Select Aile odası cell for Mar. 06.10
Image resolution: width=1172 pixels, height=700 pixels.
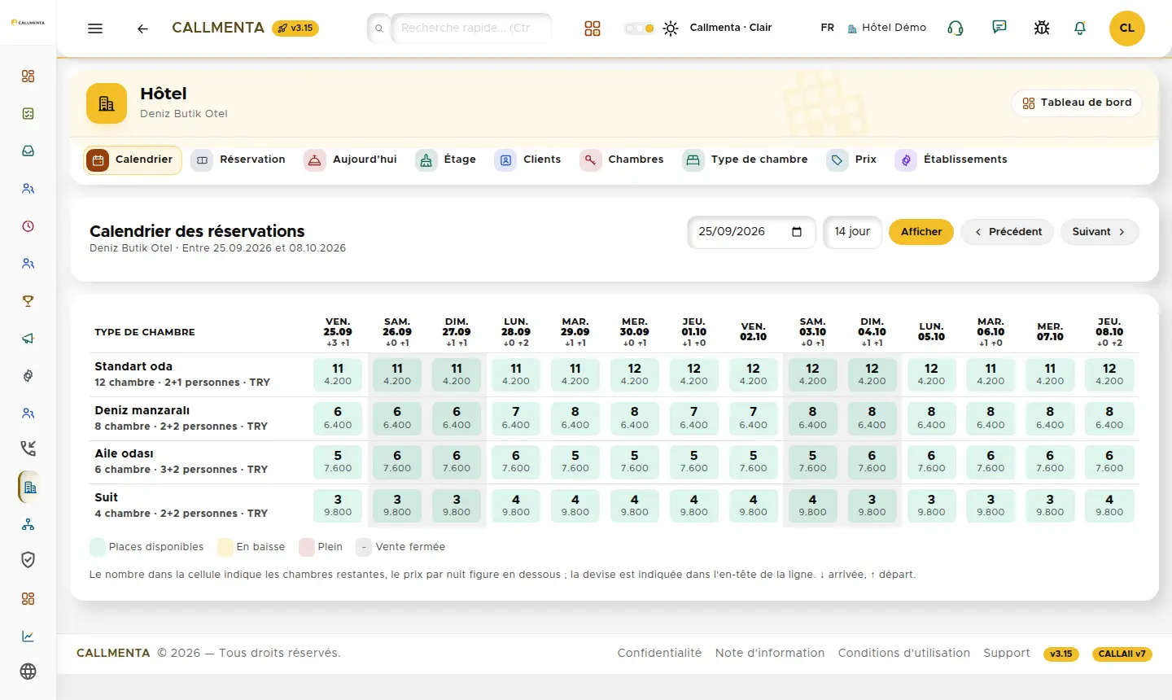pyautogui.click(x=991, y=462)
